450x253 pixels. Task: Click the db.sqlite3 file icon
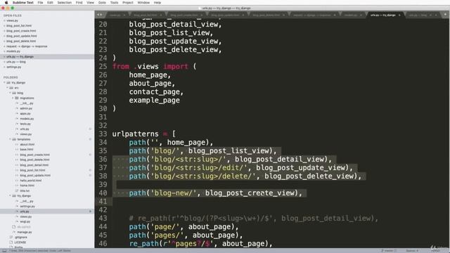coord(13,227)
